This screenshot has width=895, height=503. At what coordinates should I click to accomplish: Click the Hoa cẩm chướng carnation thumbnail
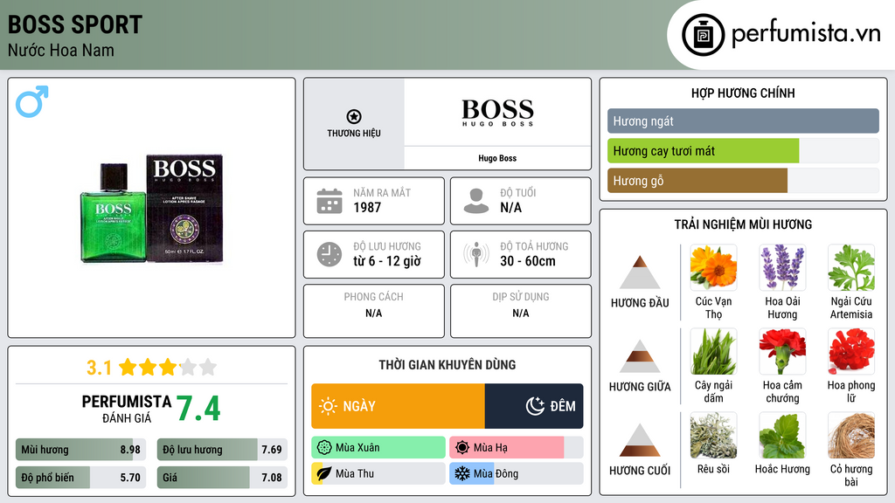point(782,351)
